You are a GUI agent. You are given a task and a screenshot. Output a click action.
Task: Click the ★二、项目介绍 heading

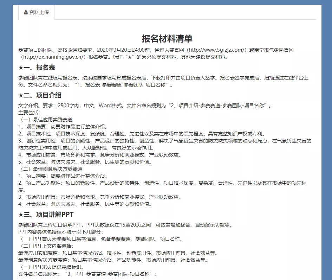40,95
